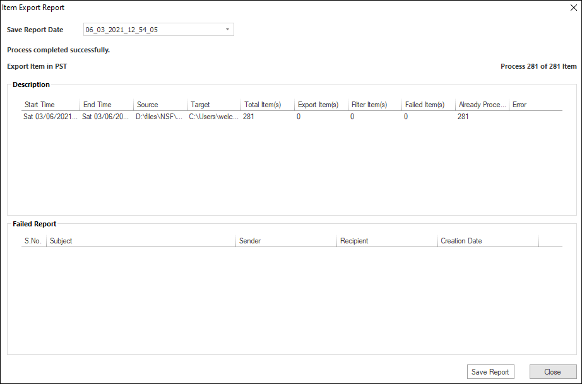This screenshot has height=384, width=582.
Task: Click the Filter Item(s) column header
Action: 375,105
